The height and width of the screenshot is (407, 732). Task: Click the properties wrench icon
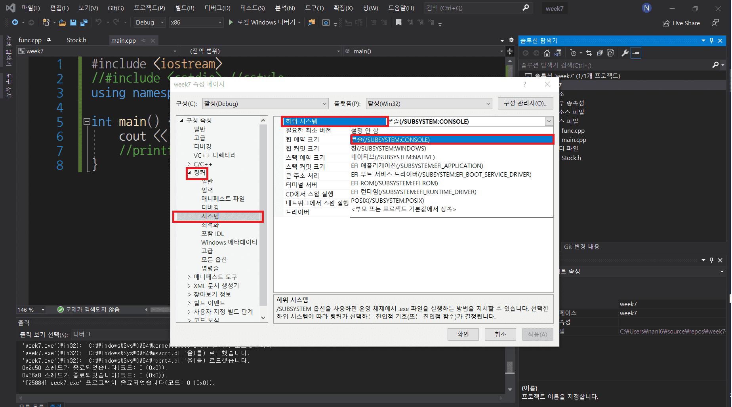click(625, 53)
